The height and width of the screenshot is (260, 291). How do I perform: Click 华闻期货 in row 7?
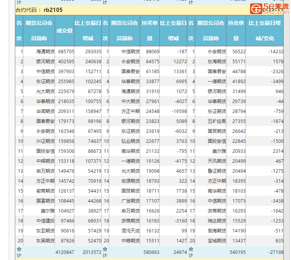click(45, 111)
